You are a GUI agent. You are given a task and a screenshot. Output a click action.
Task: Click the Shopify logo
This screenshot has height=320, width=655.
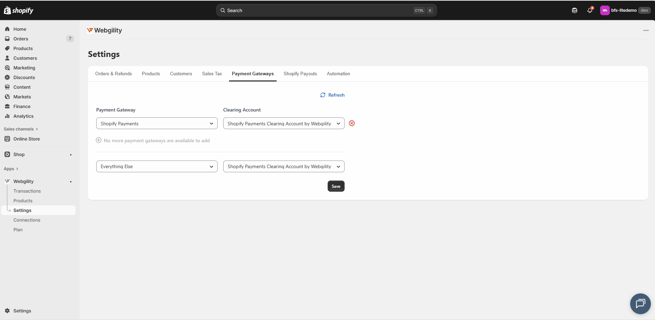click(19, 10)
